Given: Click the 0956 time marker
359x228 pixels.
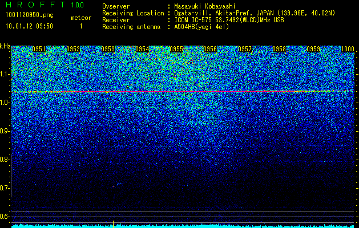Looking at the screenshot, I should tap(210, 49).
